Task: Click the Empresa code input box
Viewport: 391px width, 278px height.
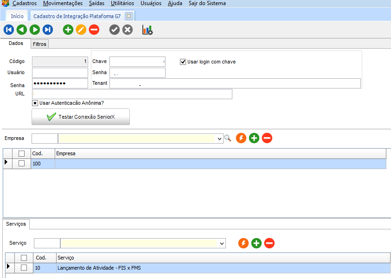Action: (45, 139)
